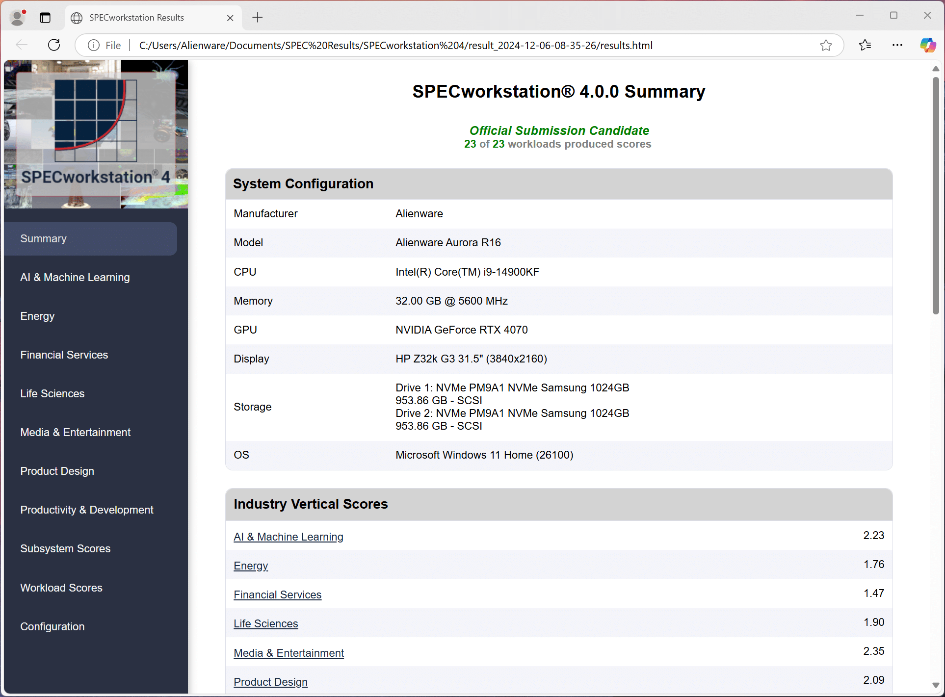Click the scrollbar up arrow
Image resolution: width=945 pixels, height=697 pixels.
(x=936, y=69)
